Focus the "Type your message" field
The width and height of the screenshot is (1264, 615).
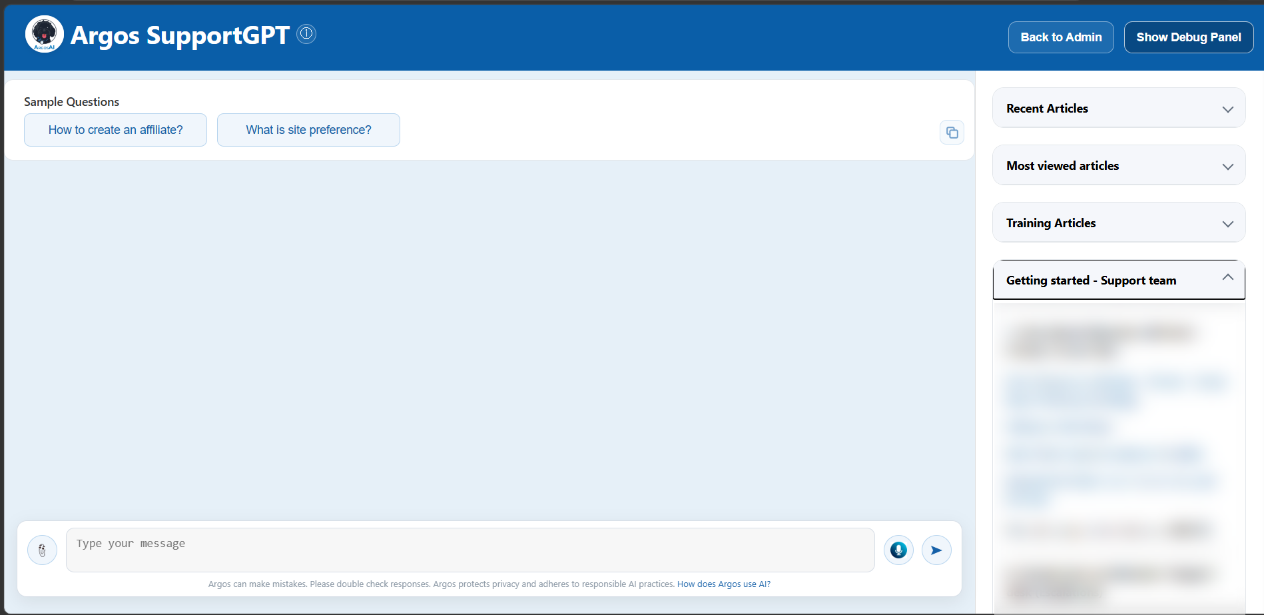[x=470, y=550]
